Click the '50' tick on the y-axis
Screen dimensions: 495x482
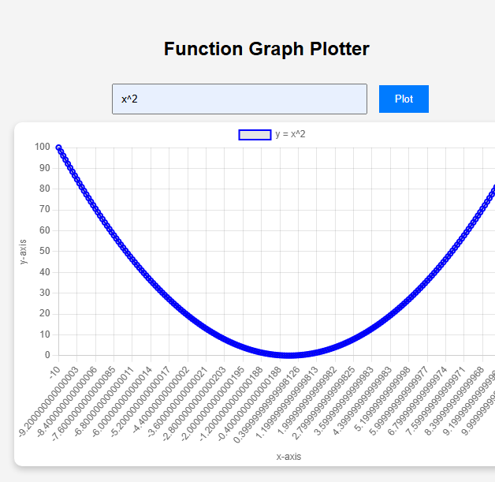[x=45, y=251]
